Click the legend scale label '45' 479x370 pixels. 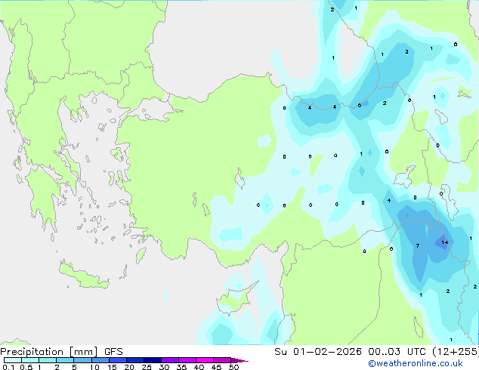tap(216, 367)
